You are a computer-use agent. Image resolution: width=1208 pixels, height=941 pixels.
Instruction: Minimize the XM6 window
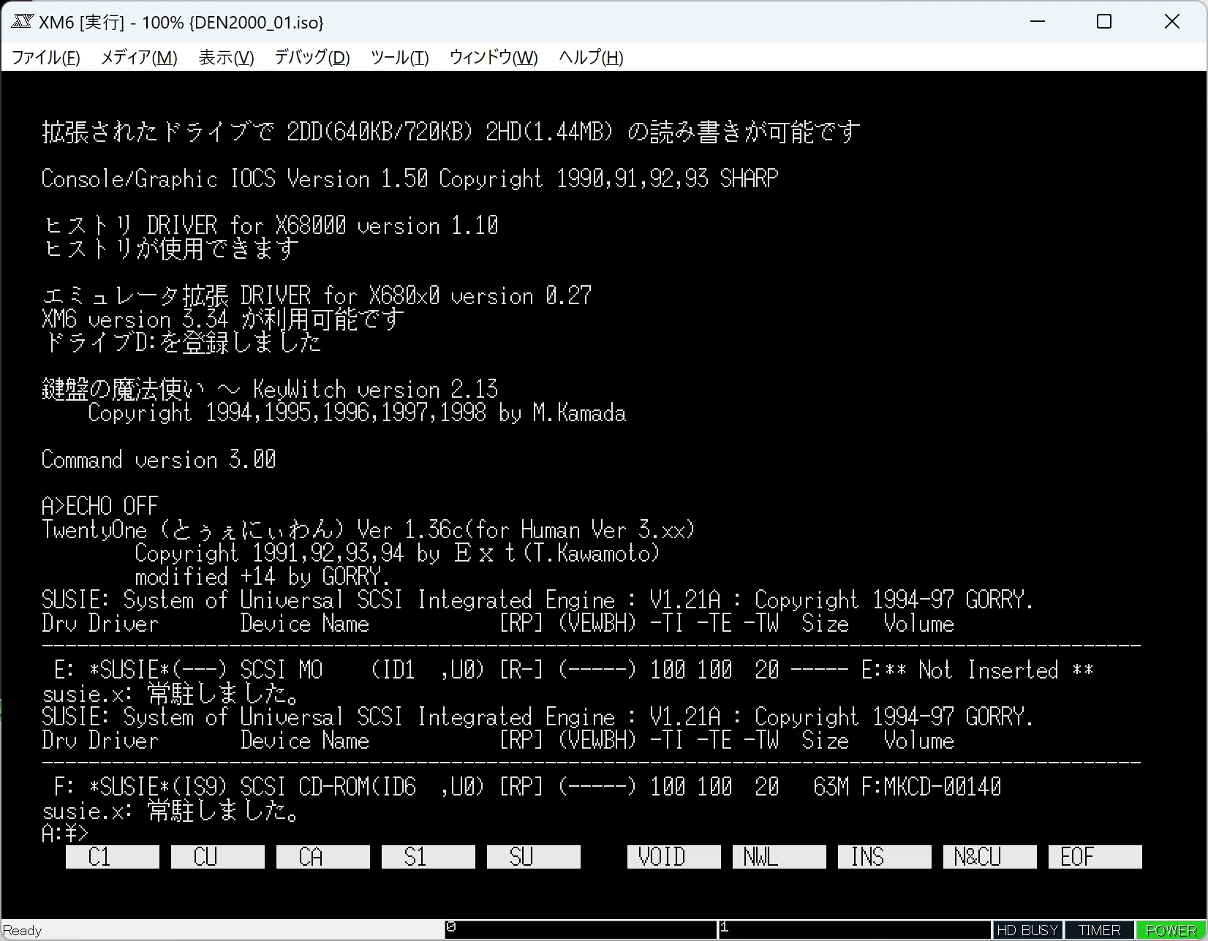1038,21
